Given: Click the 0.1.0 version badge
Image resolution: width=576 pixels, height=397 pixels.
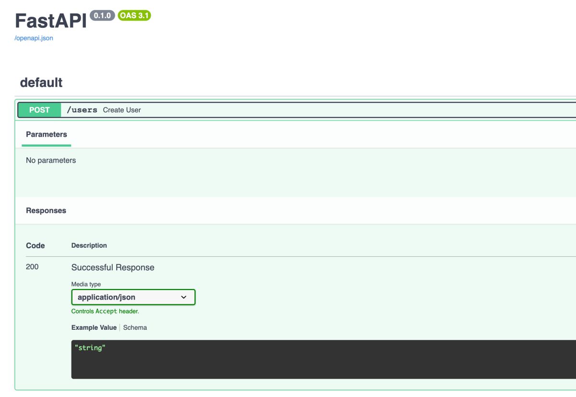Looking at the screenshot, I should click(x=102, y=16).
